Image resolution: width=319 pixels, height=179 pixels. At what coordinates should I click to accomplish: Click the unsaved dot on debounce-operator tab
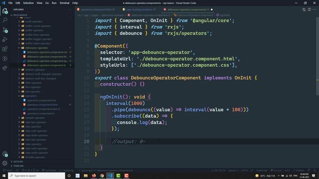211,9
